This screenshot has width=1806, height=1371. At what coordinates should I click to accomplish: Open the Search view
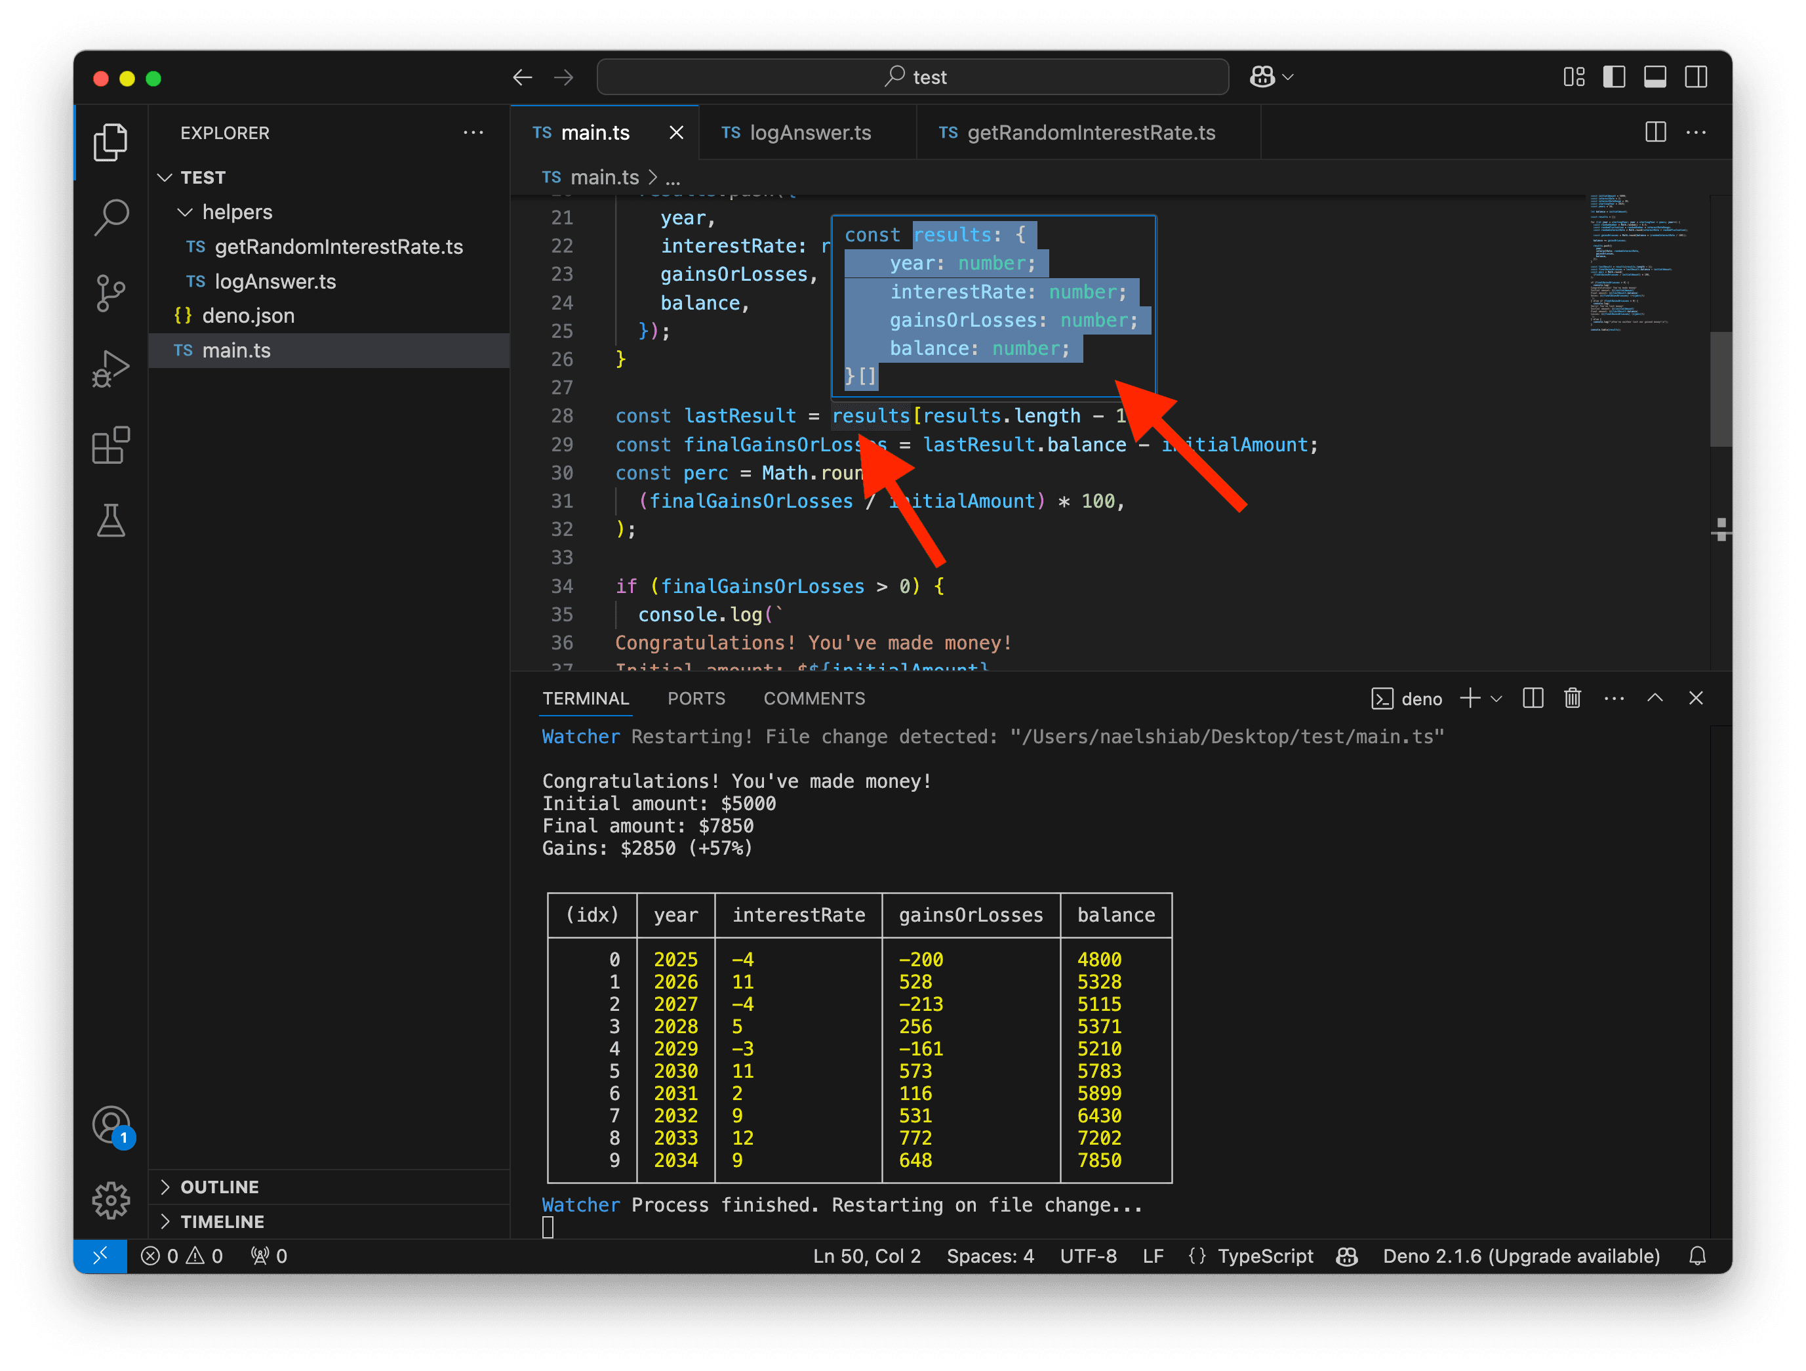(111, 217)
